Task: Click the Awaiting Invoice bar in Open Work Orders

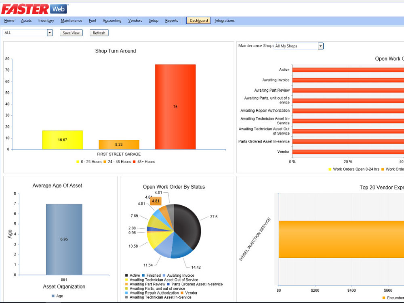Action: 348,80
